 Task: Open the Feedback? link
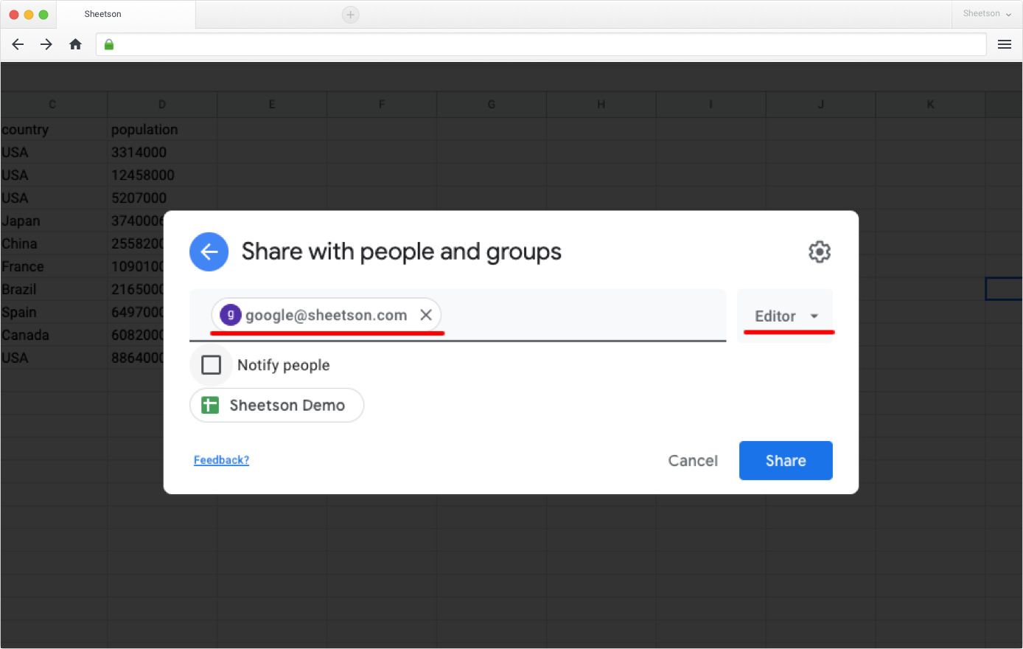coord(221,460)
